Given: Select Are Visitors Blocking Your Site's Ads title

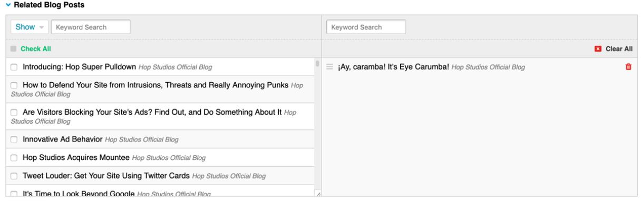Looking at the screenshot, I should (152, 112).
